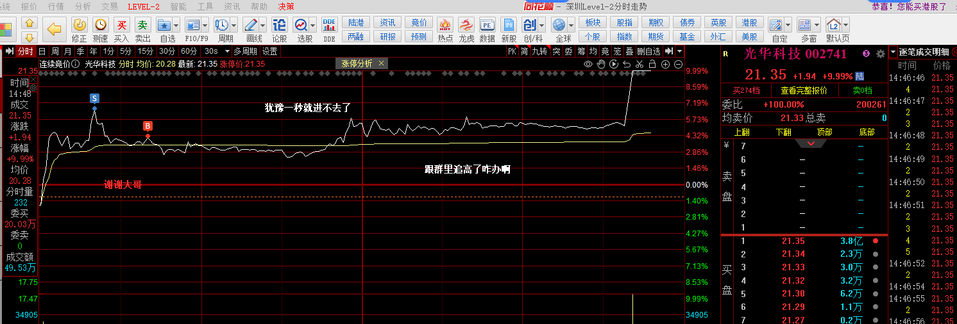Switch to the 15分 period tab
This screenshot has width=957, height=324.
(x=146, y=51)
